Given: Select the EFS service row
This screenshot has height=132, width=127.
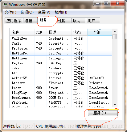Looking at the screenshot, I should 61,73.
